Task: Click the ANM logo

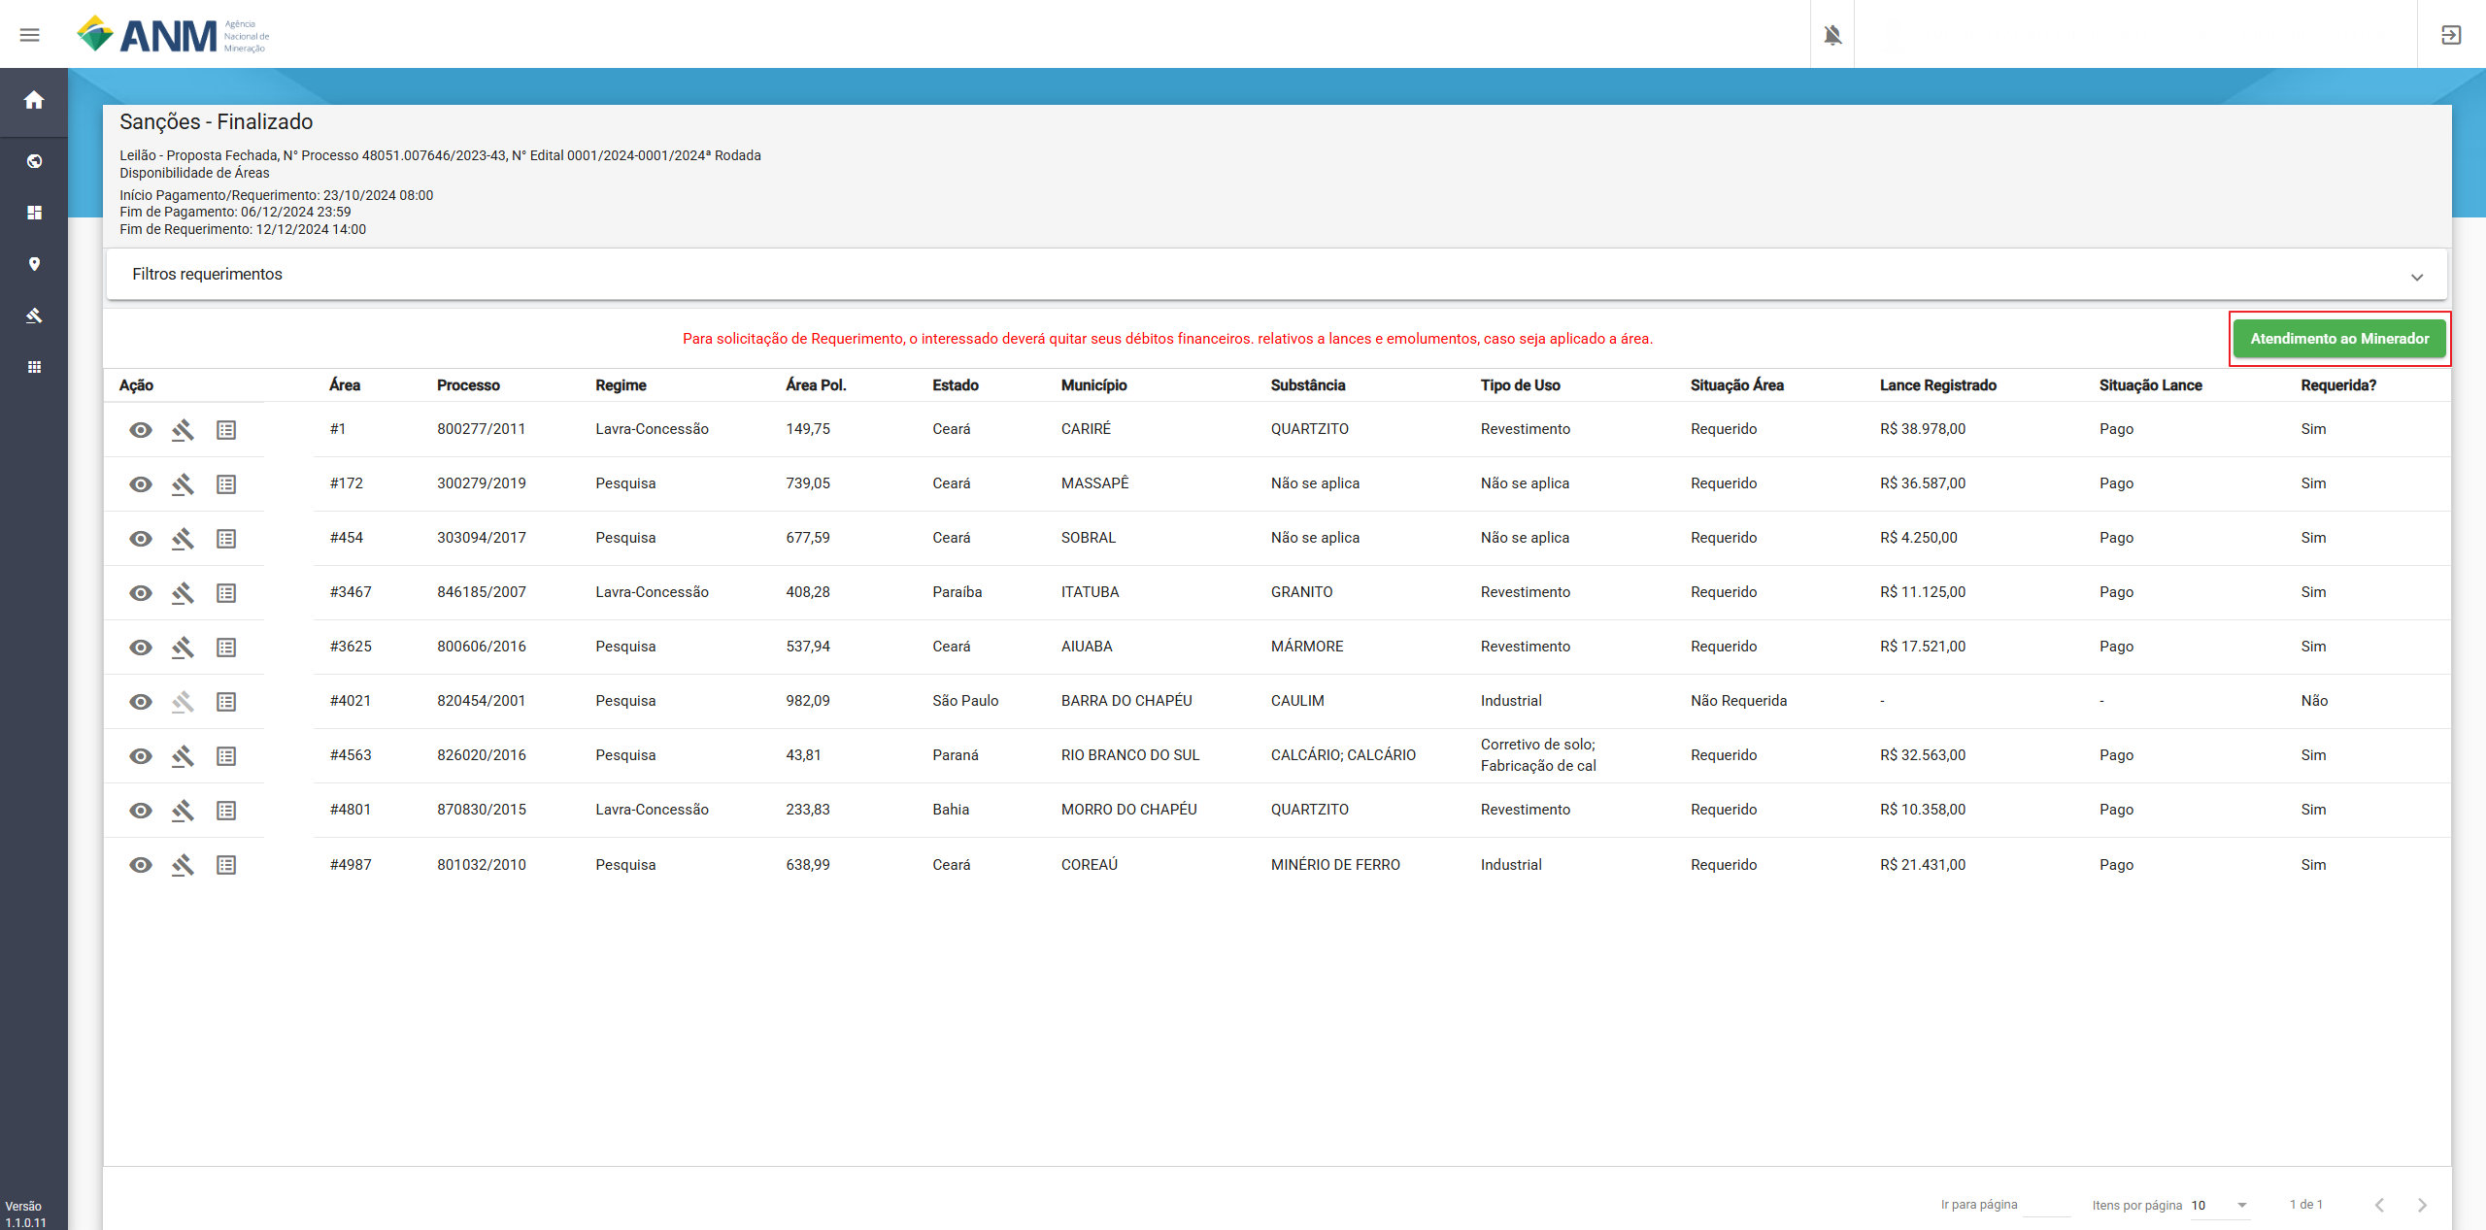Action: pyautogui.click(x=173, y=35)
